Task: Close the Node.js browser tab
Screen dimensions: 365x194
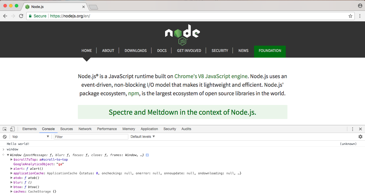Action: [x=84, y=7]
